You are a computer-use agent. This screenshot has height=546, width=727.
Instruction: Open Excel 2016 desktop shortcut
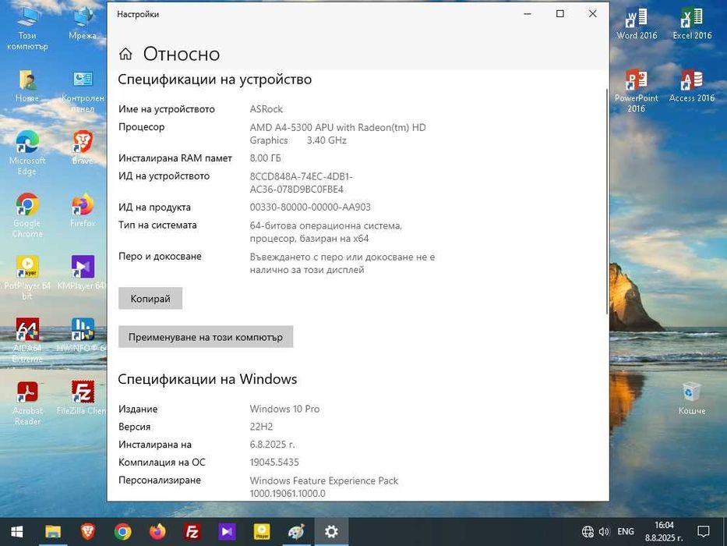pyautogui.click(x=692, y=23)
